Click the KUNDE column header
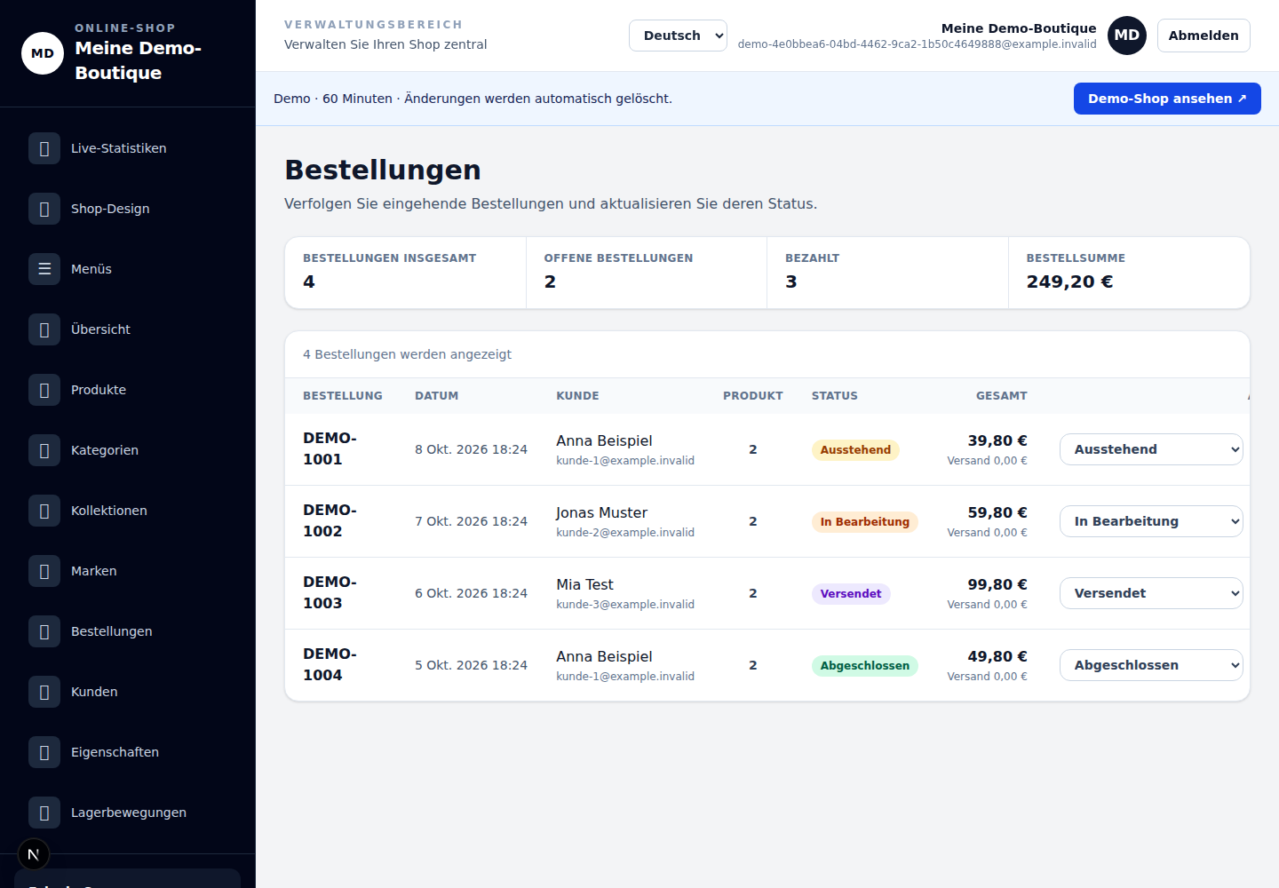 (x=577, y=396)
